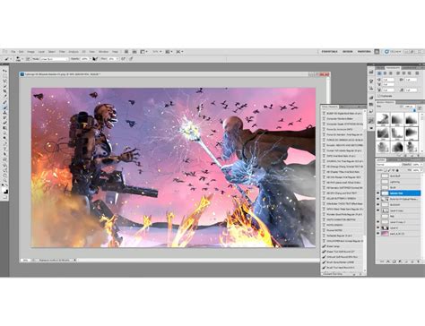This screenshot has height=326, width=425.
Task: Click the add layer style fx icon
Action: (x=388, y=262)
